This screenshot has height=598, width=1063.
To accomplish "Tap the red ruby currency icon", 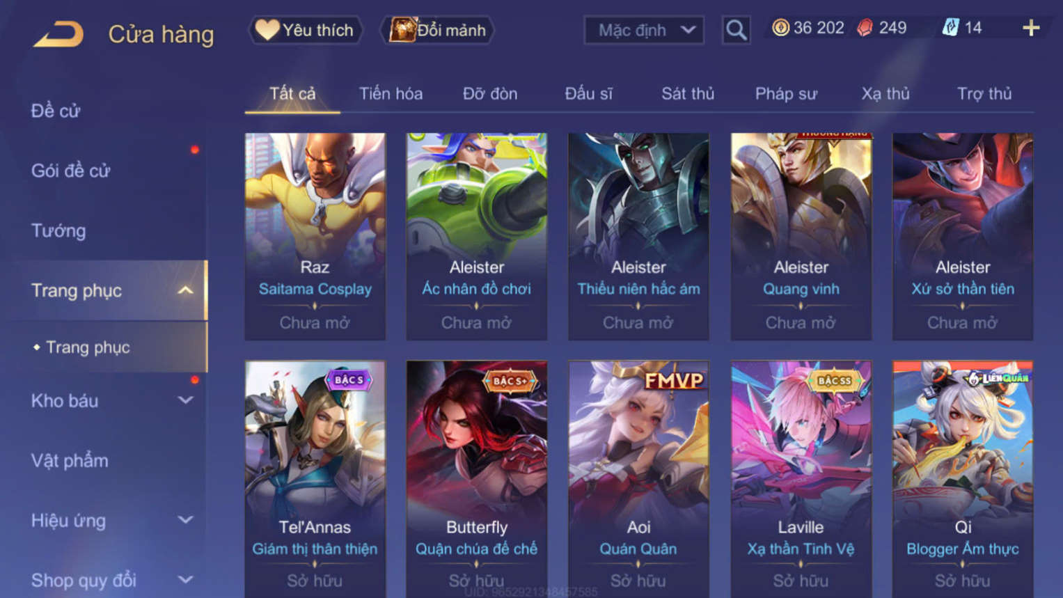I will (865, 28).
